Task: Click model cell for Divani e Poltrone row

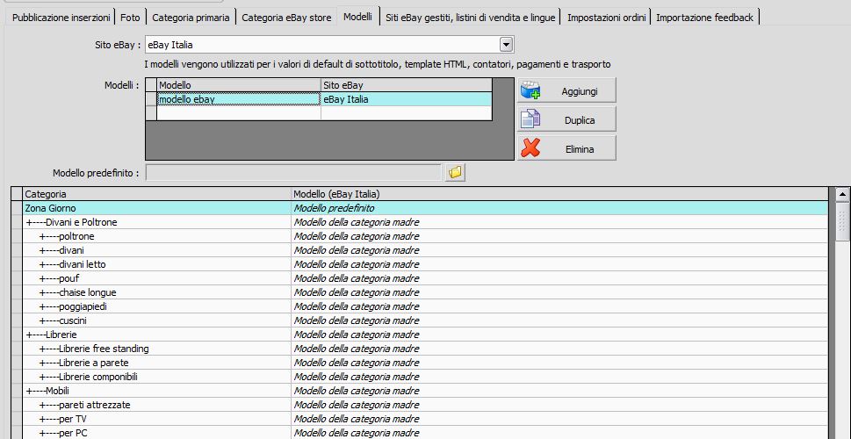Action: click(559, 222)
